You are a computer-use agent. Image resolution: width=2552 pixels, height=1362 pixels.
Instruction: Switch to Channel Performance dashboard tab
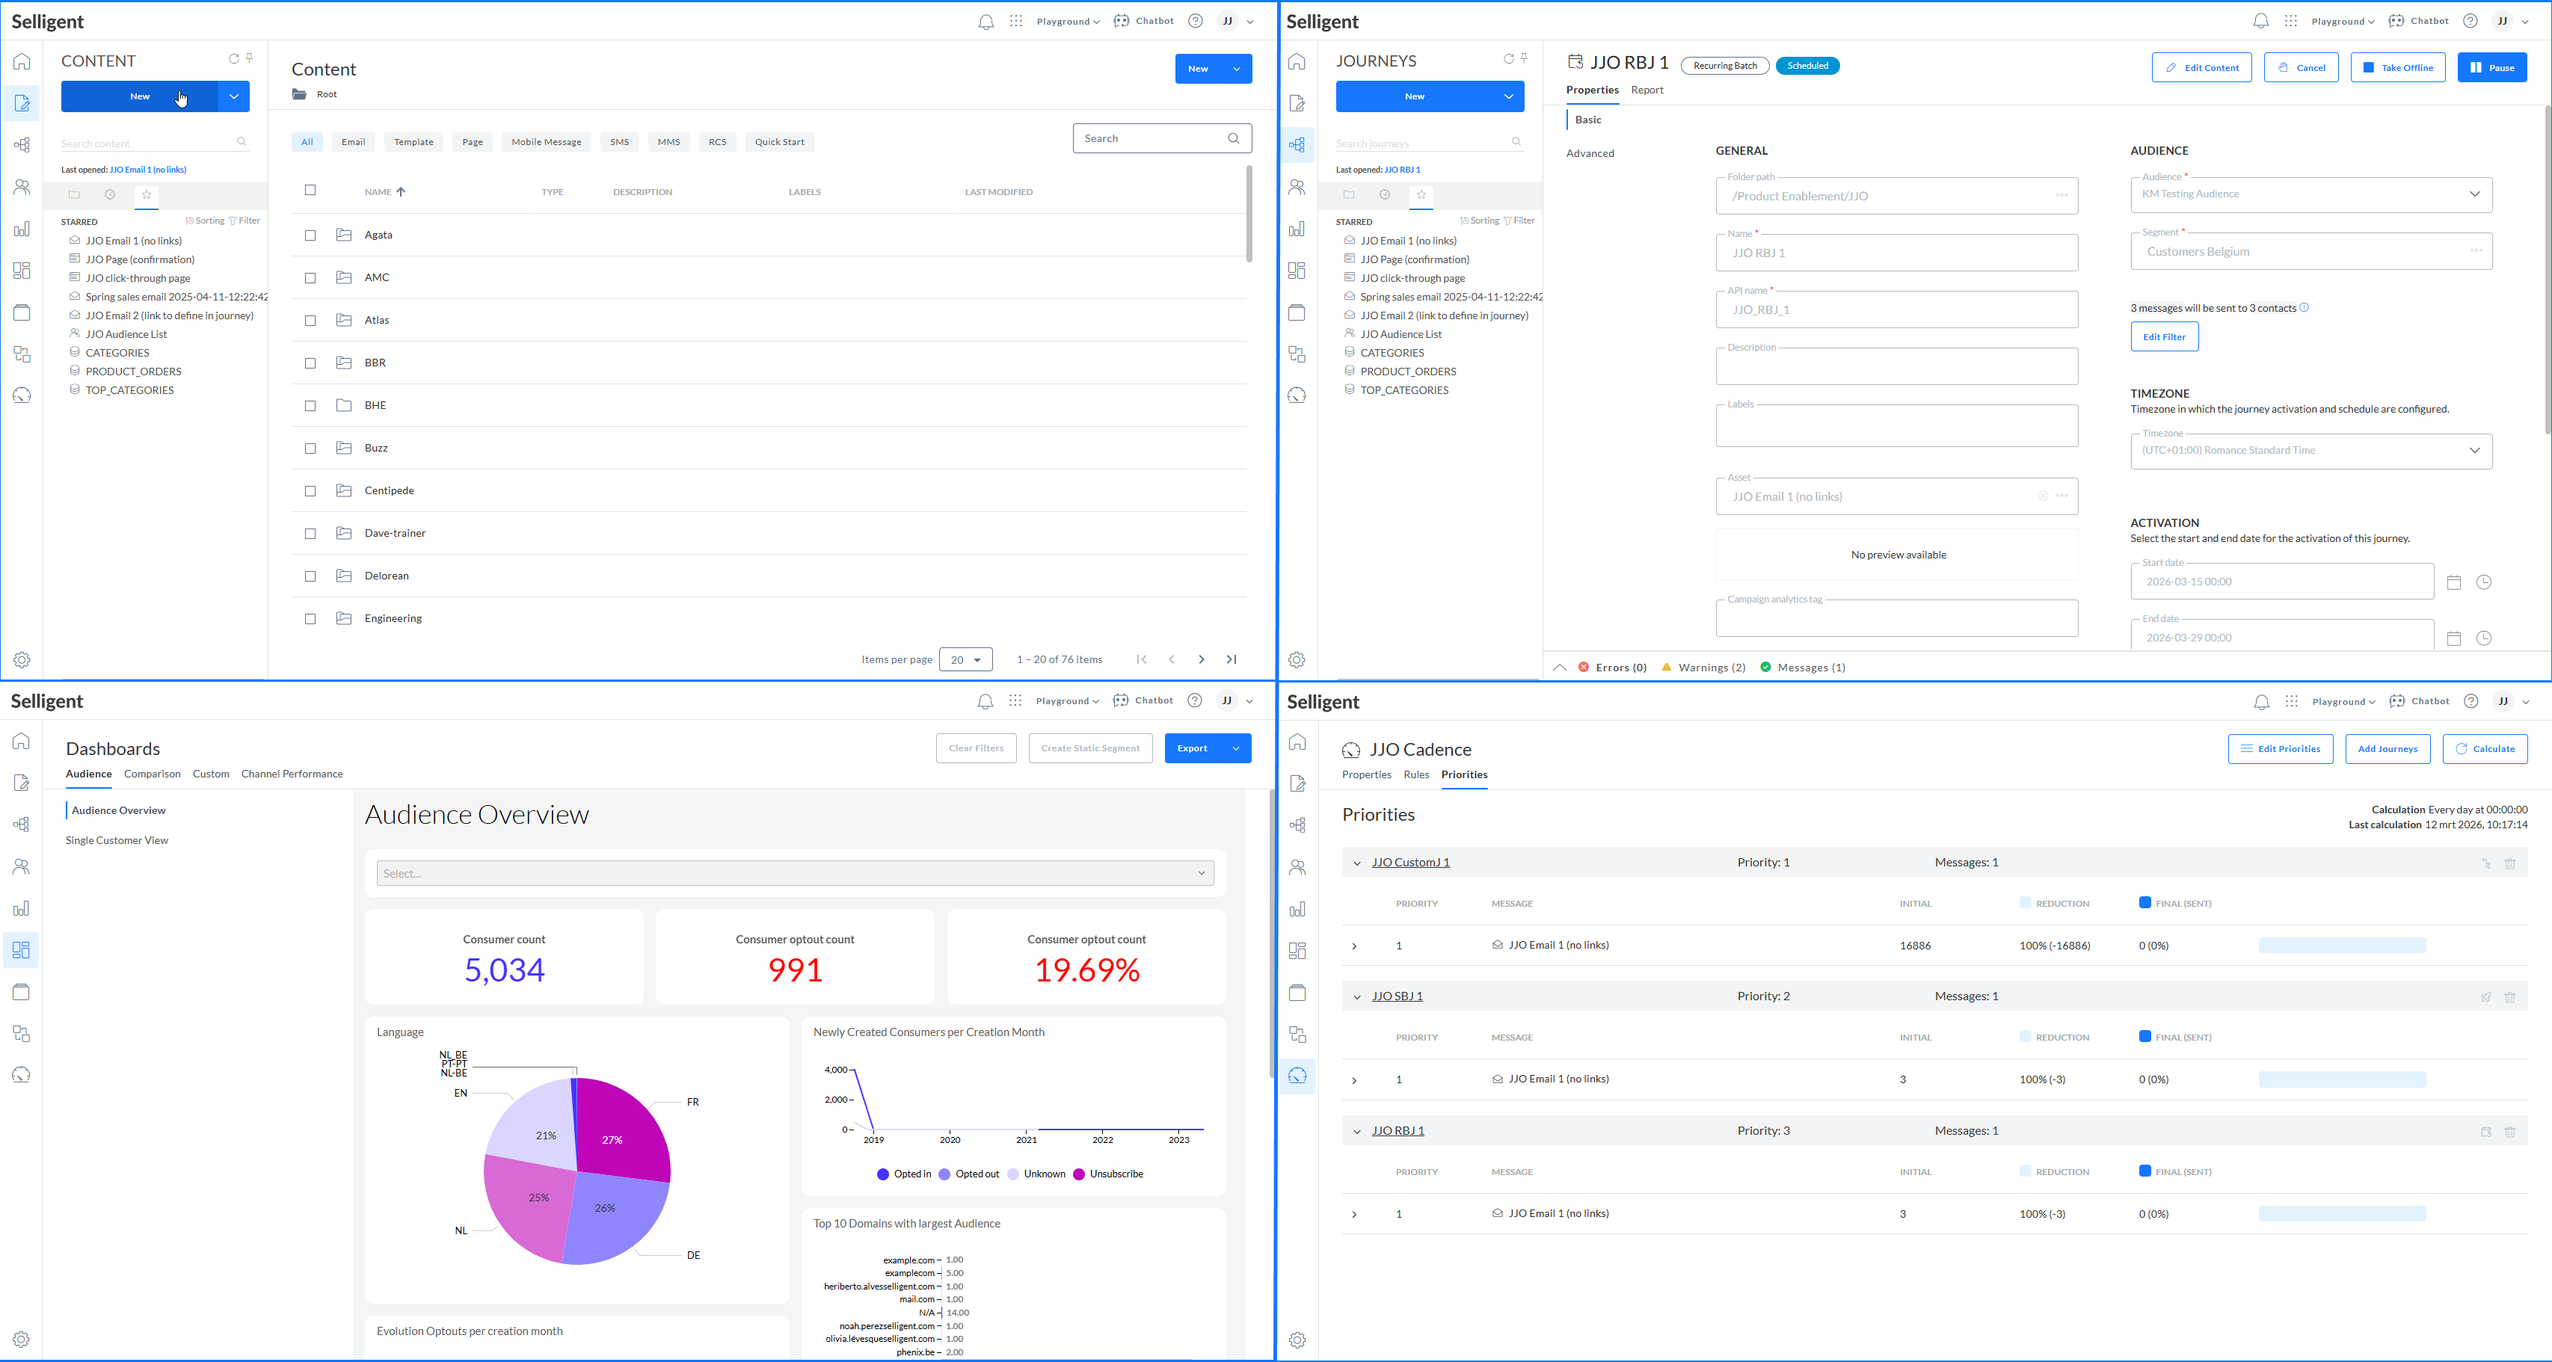pos(292,774)
